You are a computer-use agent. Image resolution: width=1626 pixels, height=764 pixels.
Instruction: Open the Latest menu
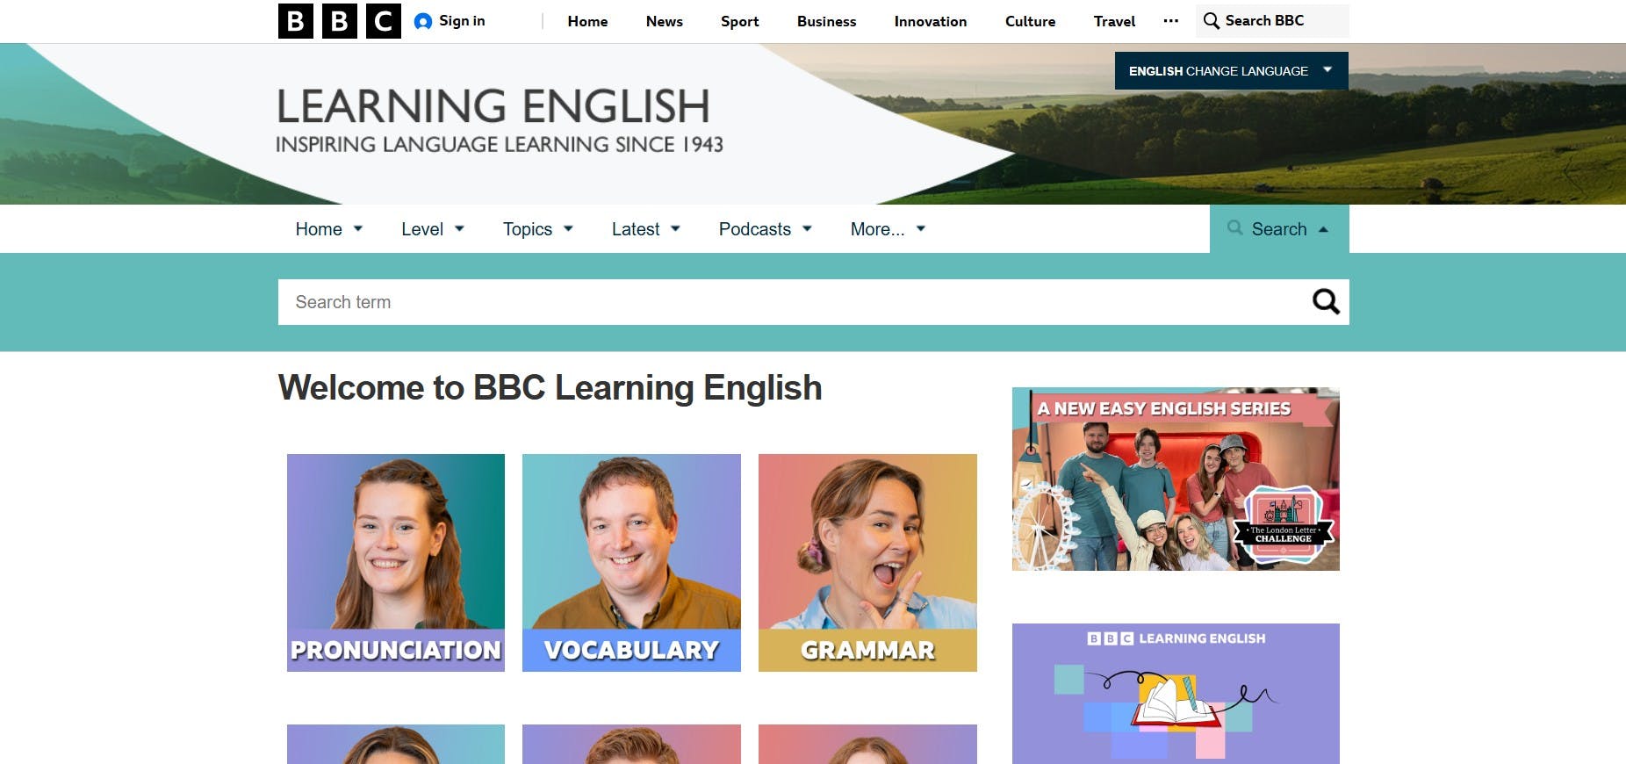[x=636, y=229]
